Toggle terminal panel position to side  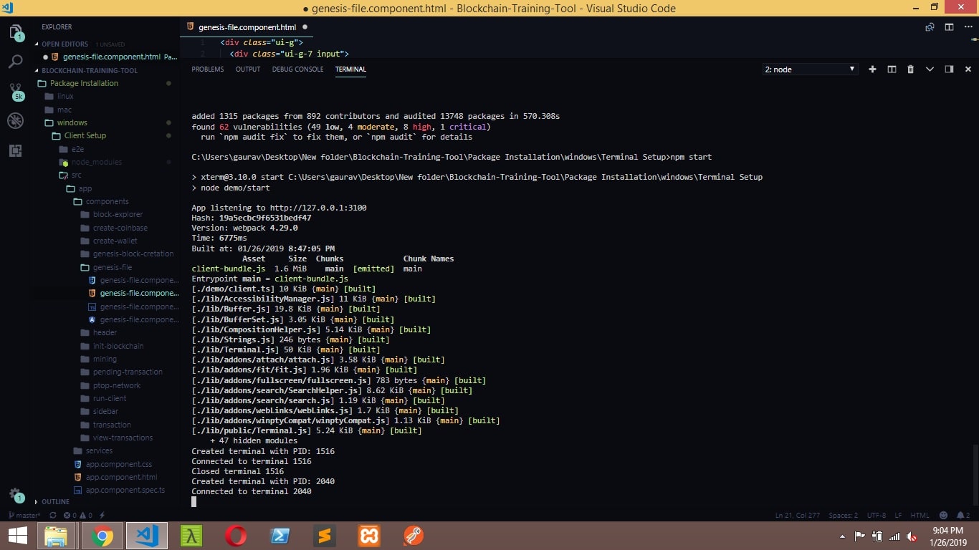[949, 69]
